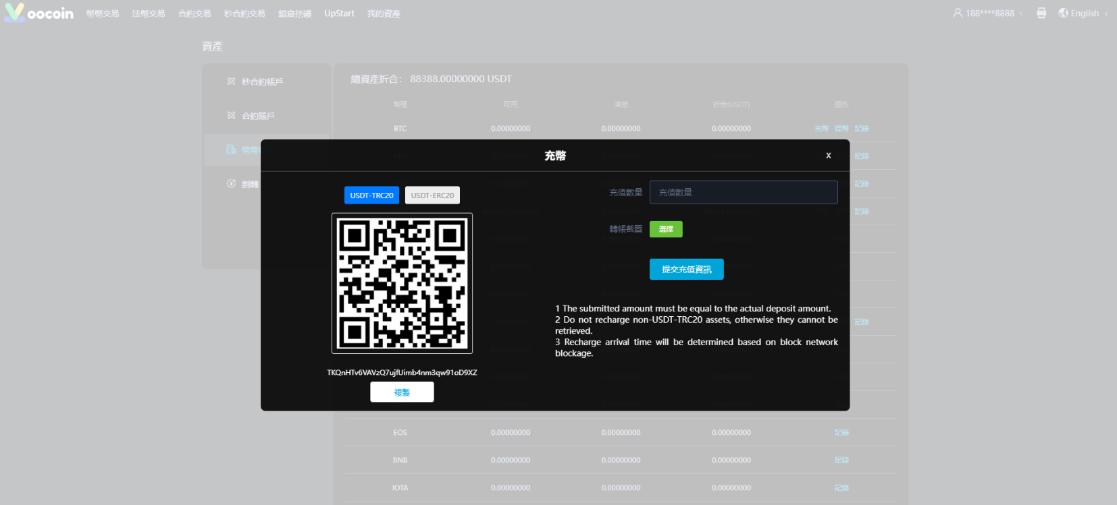This screenshot has width=1117, height=505.
Task: Go to the UpStart page
Action: [339, 13]
